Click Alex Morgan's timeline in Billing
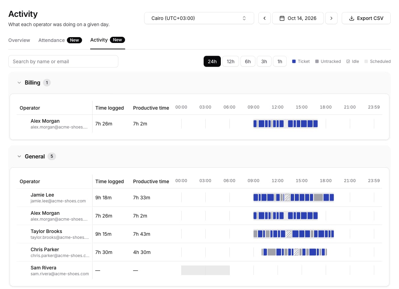 point(285,124)
